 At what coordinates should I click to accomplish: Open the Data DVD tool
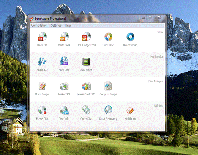[64, 40]
